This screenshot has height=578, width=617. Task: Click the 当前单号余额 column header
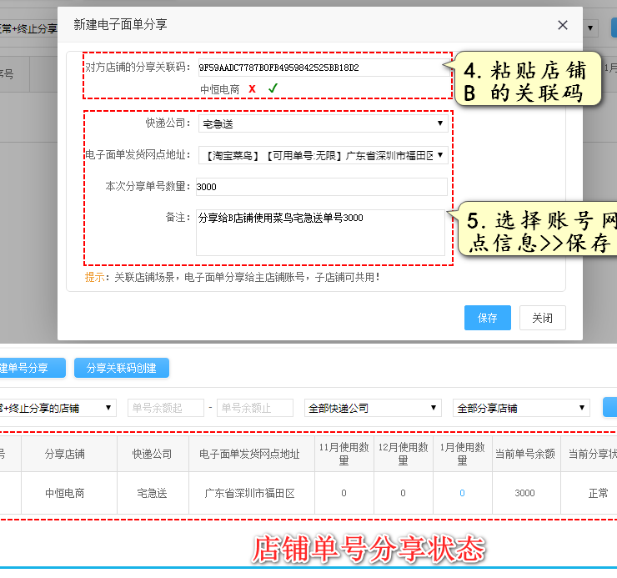(526, 455)
